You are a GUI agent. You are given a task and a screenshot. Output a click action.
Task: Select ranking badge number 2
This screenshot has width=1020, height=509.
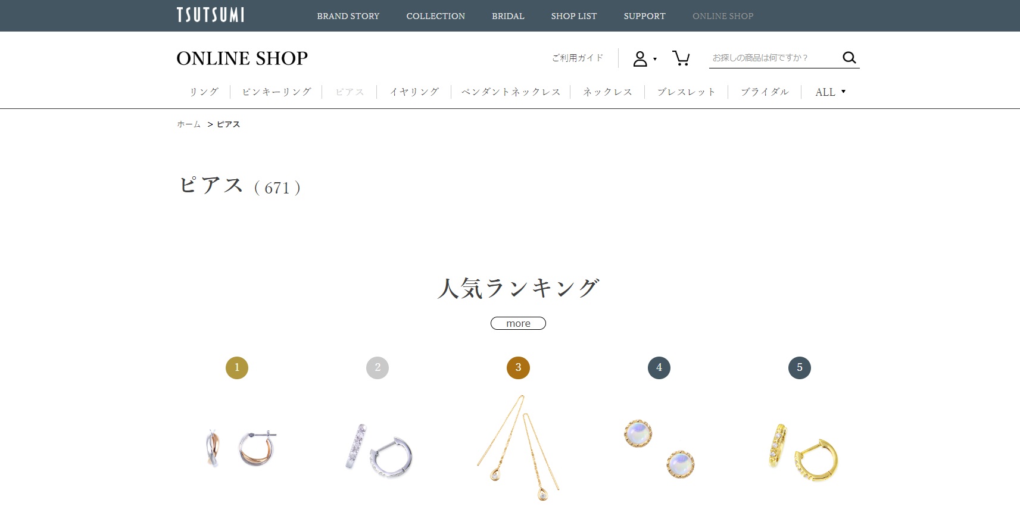(x=378, y=367)
